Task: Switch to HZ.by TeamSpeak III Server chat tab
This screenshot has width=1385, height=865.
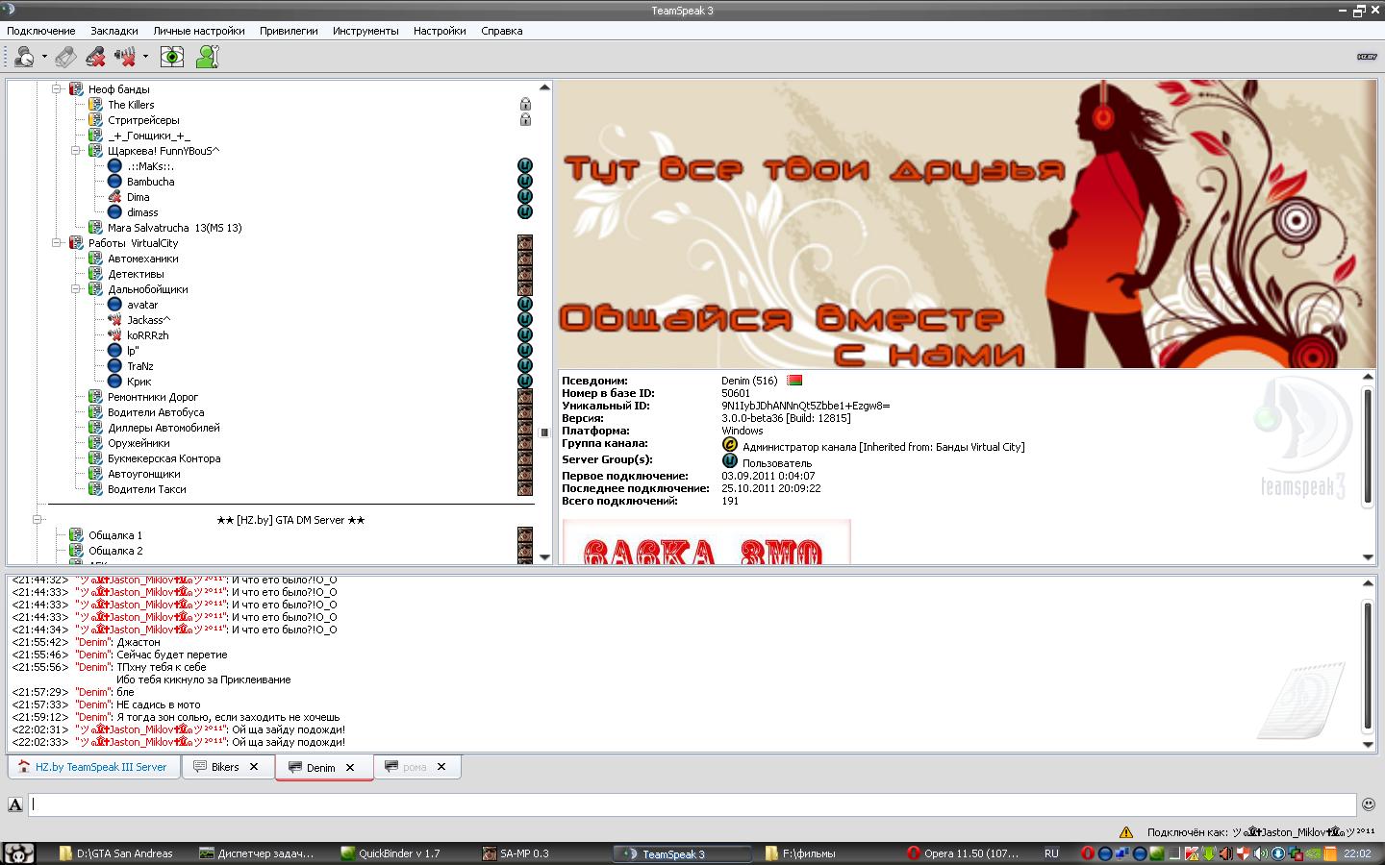Action: click(x=93, y=767)
